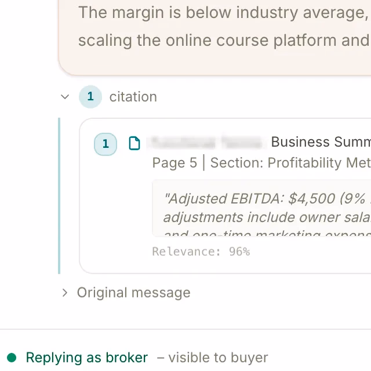This screenshot has height=371, width=371.
Task: Open the Business Summary document title
Action: click(321, 142)
